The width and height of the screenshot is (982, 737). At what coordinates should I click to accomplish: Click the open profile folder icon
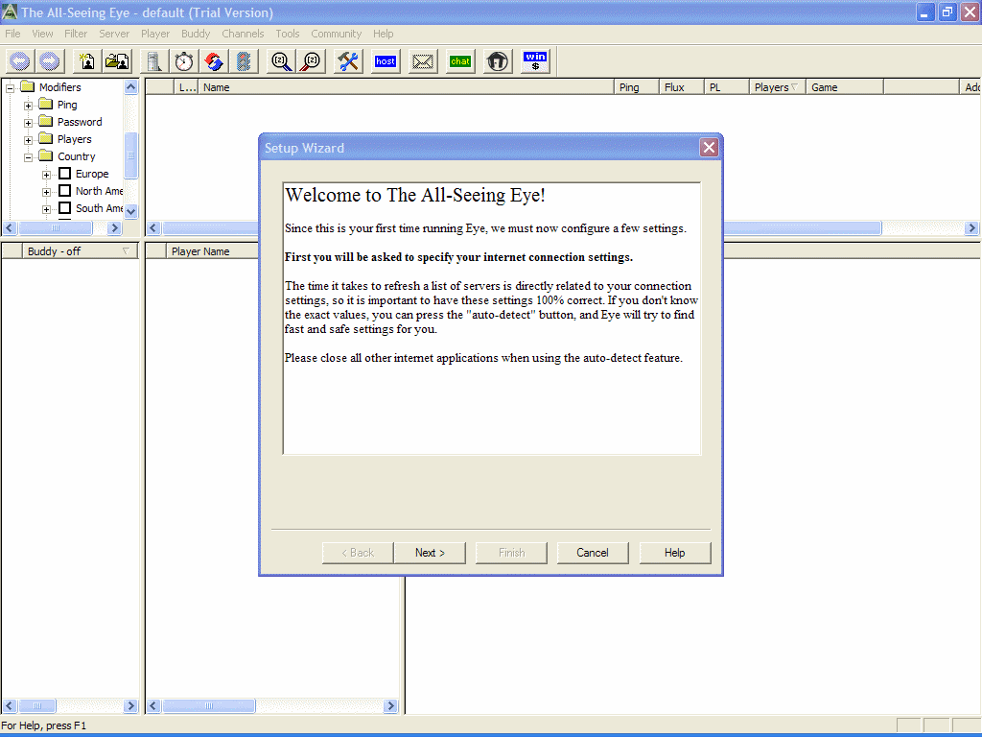click(117, 61)
